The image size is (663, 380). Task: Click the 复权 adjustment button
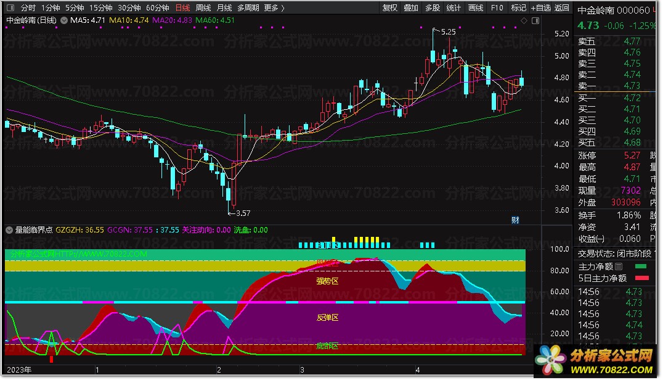pos(390,7)
